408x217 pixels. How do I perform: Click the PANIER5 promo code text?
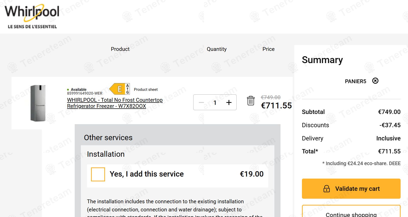(355, 81)
